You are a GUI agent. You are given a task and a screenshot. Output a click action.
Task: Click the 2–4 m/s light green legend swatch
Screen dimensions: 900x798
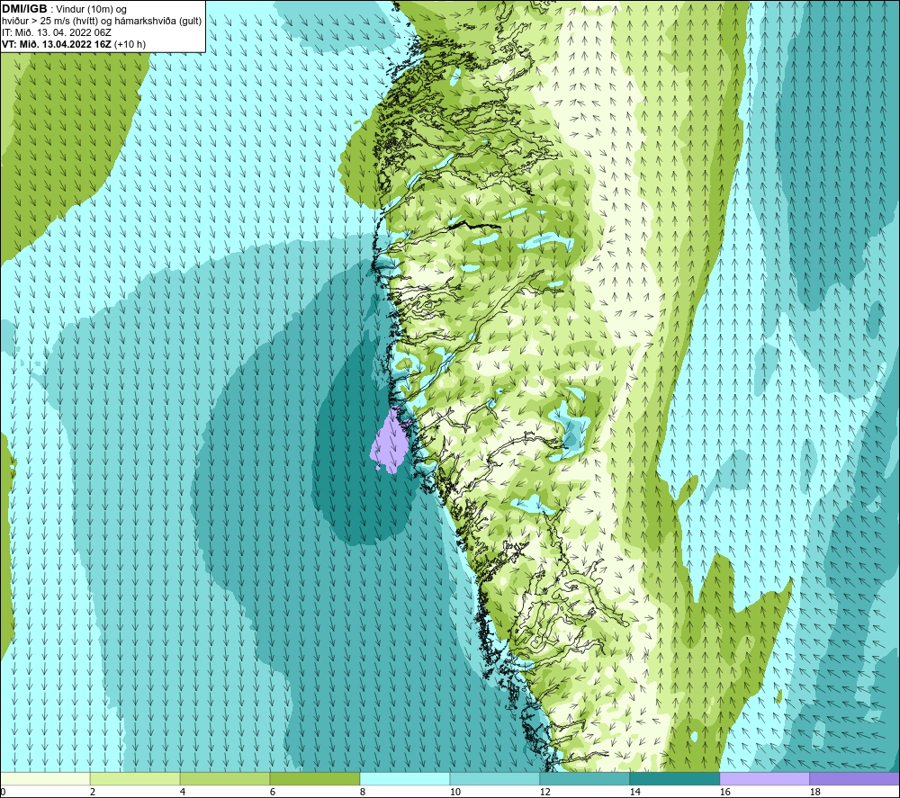coord(135,779)
